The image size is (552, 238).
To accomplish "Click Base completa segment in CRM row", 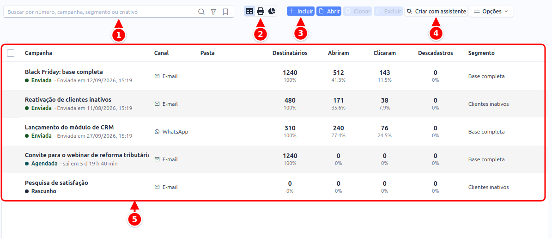I will point(486,132).
